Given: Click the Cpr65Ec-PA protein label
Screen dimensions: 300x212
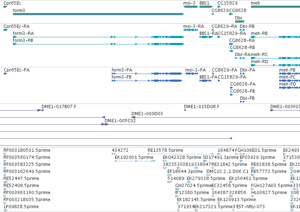Looking at the screenshot, I should coord(17,70).
